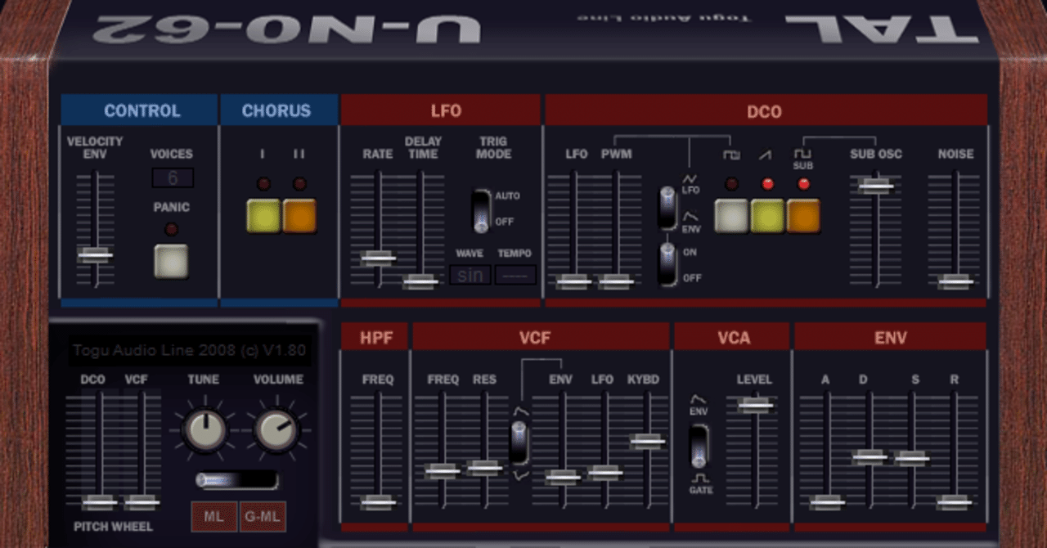Click the DCO section header
The width and height of the screenshot is (1047, 548).
pyautogui.click(x=766, y=110)
